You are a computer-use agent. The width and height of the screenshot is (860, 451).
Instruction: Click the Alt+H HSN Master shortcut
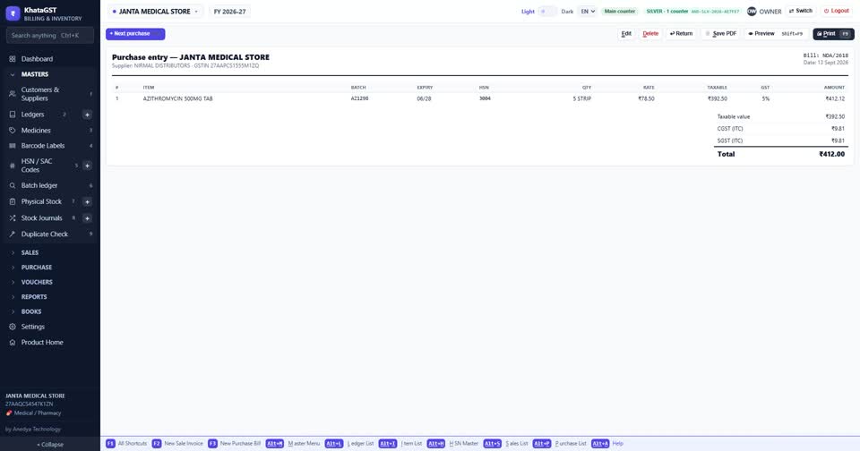(x=452, y=443)
